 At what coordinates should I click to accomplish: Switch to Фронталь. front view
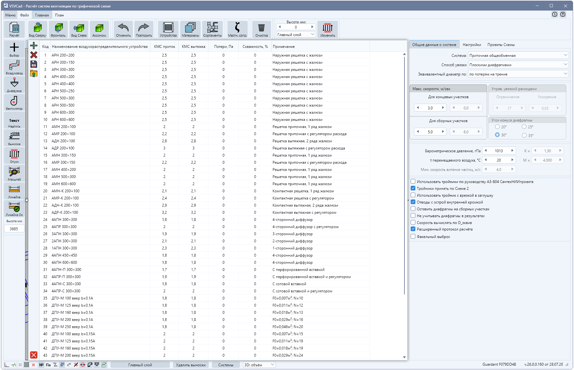coord(58,30)
